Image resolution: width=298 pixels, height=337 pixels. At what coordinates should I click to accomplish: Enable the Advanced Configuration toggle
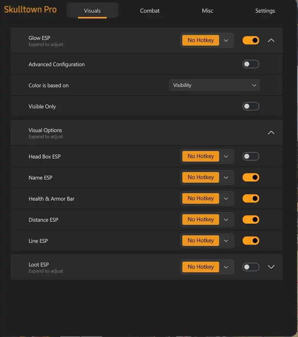251,64
